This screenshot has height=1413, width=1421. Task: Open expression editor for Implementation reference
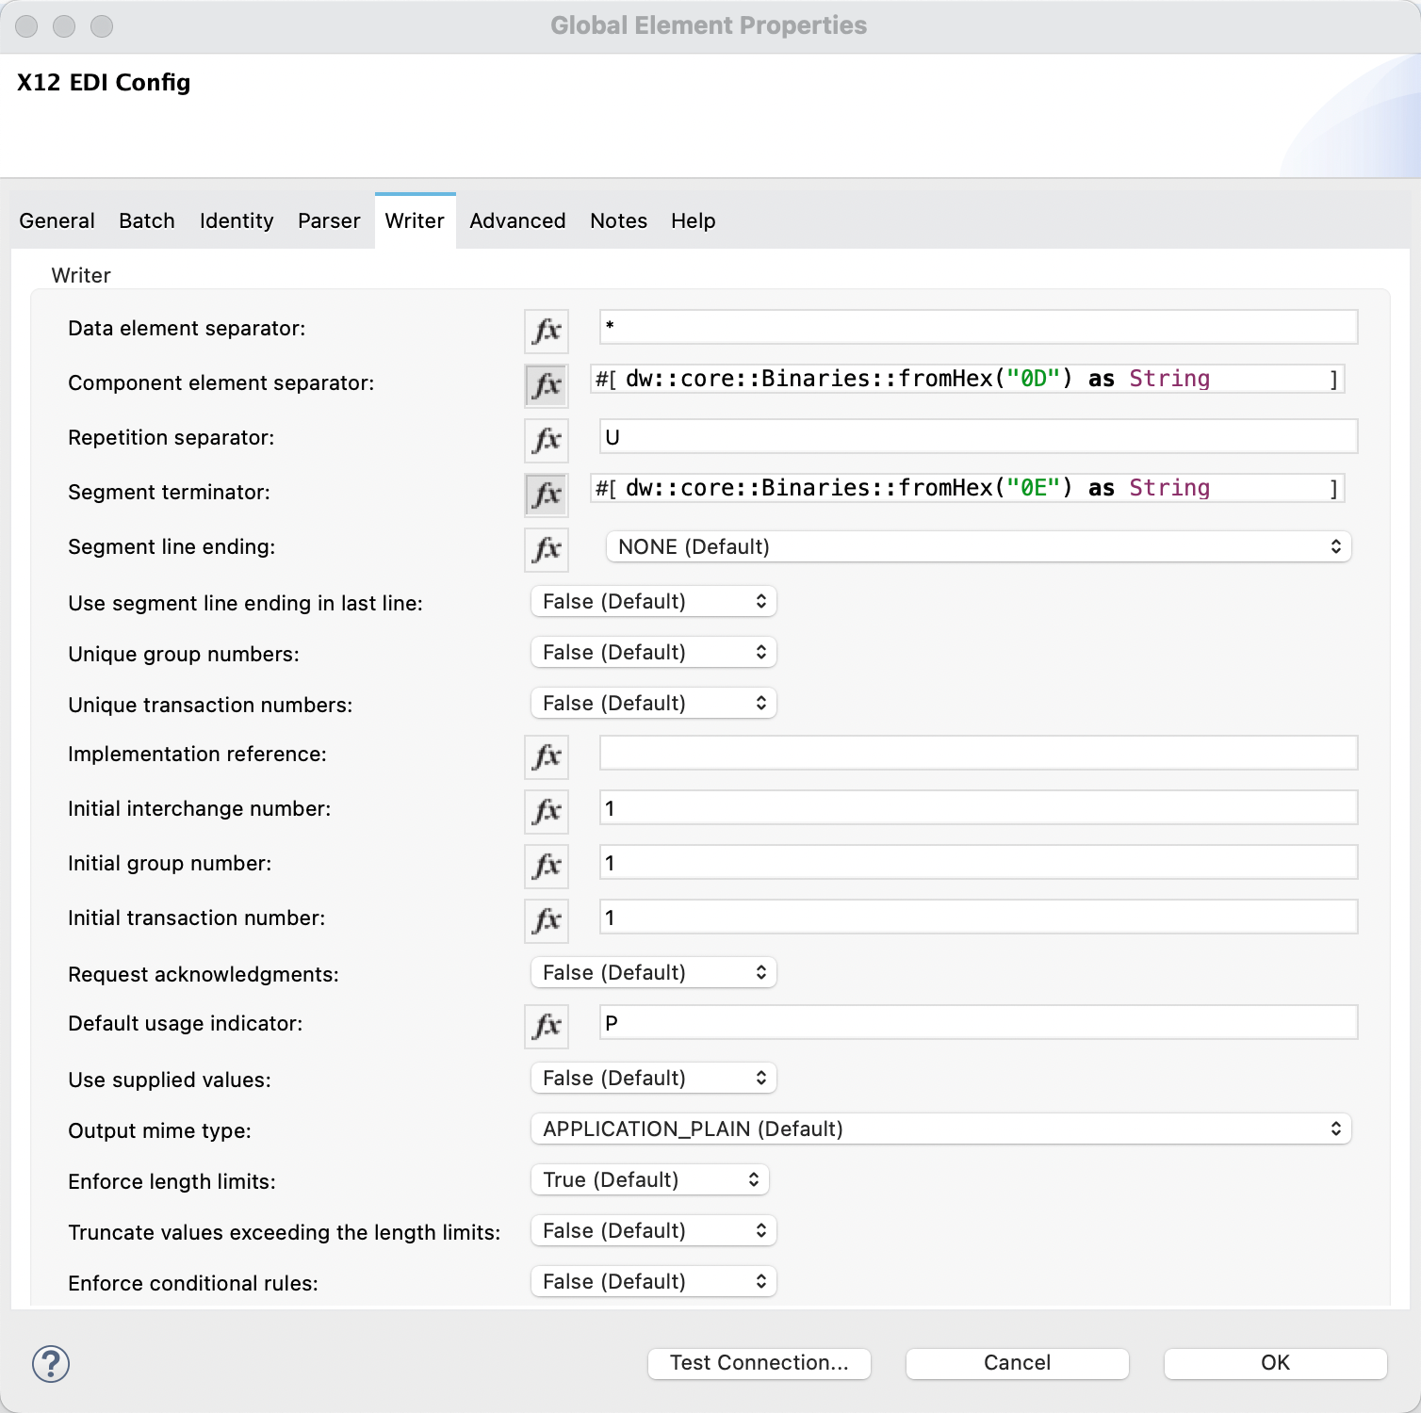547,756
